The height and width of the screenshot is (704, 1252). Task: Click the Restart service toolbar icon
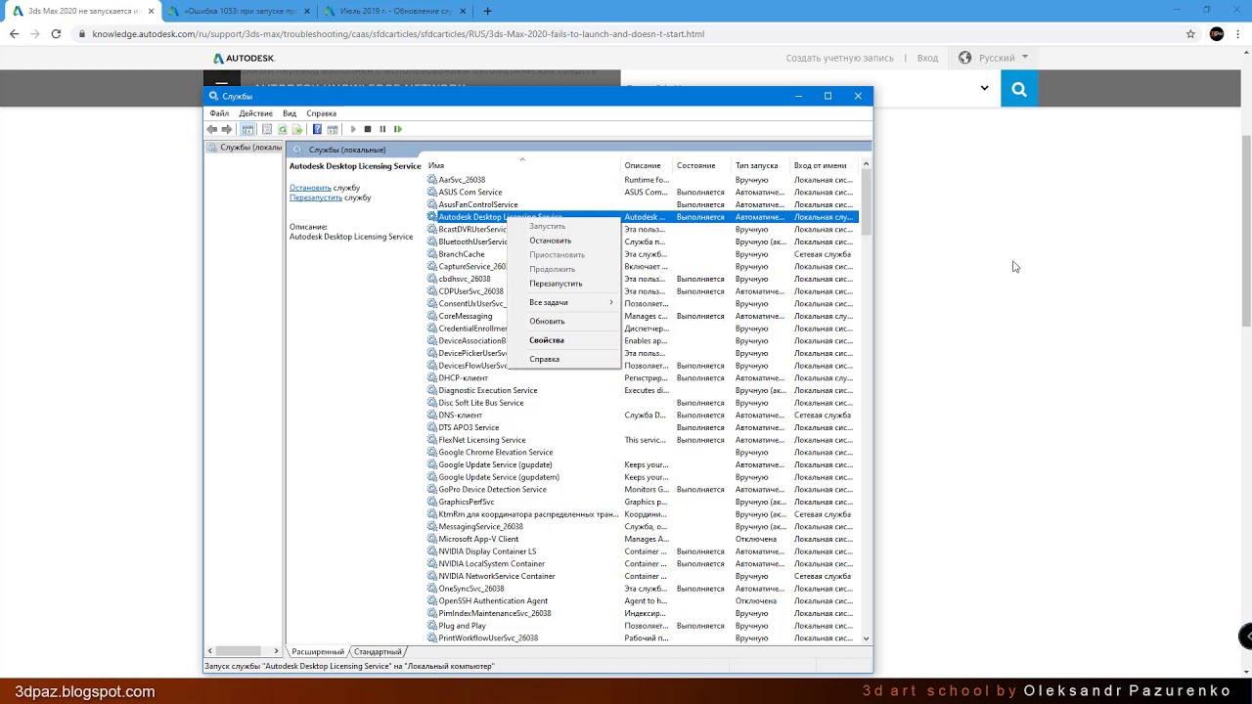[397, 129]
